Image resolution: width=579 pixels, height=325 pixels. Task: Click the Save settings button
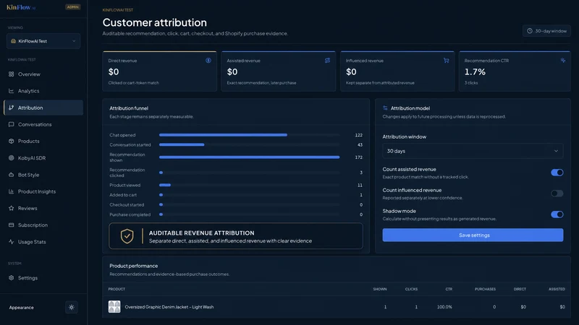473,235
